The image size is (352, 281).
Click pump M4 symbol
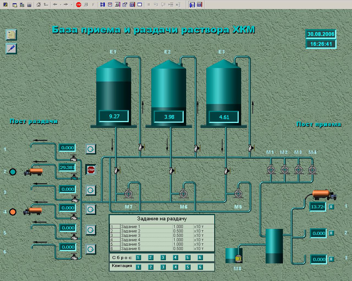tap(312, 169)
